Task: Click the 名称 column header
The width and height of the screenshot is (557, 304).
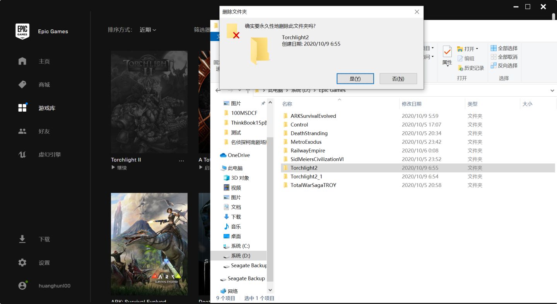Action: click(x=287, y=104)
